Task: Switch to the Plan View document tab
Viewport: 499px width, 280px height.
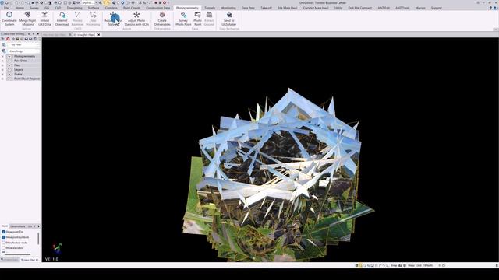Action: [x=55, y=34]
